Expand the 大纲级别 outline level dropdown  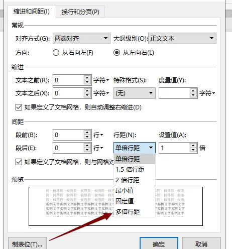coord(182,39)
